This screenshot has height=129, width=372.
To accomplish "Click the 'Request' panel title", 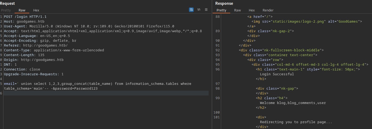I will point(7,3).
